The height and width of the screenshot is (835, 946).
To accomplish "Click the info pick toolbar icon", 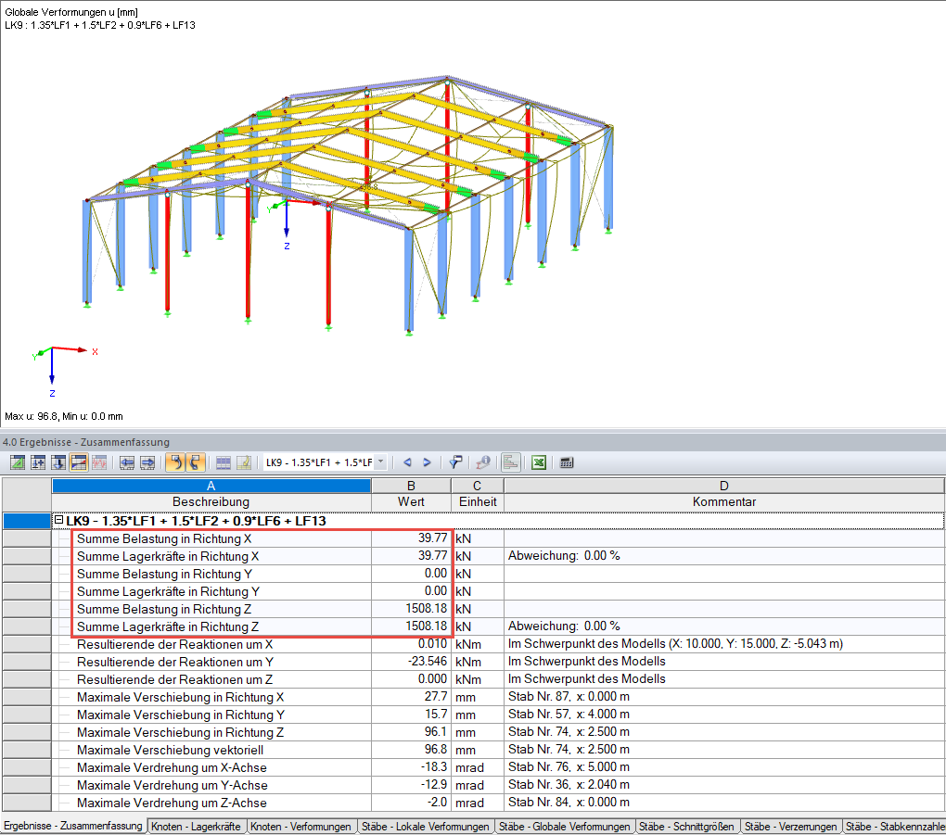I will (x=482, y=462).
